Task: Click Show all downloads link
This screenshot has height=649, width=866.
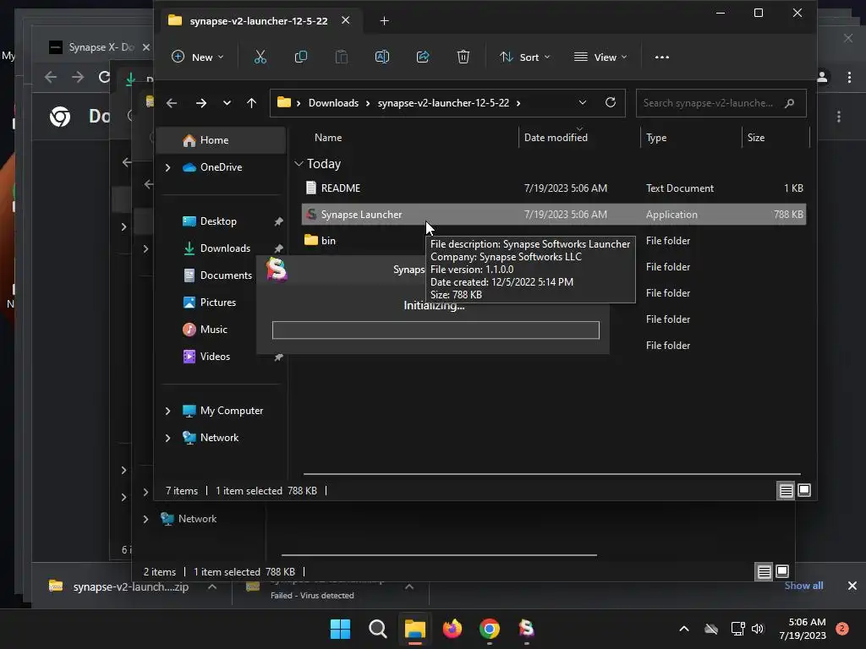Action: click(x=803, y=586)
